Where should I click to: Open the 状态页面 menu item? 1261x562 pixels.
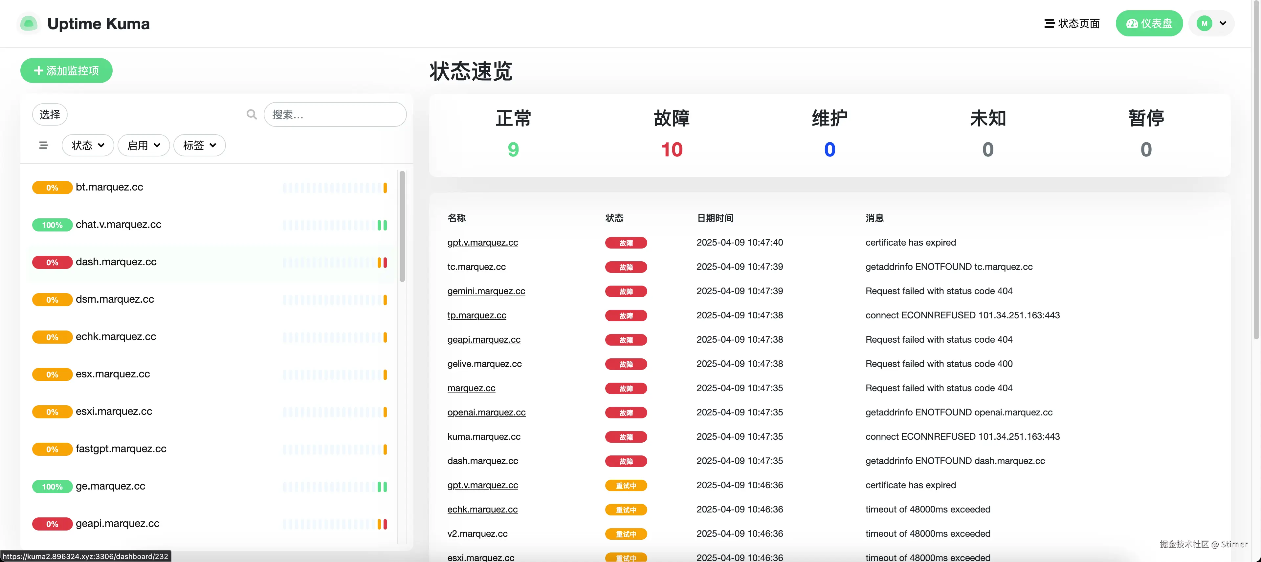click(1072, 23)
